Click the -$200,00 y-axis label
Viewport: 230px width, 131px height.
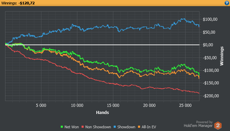tap(211, 96)
